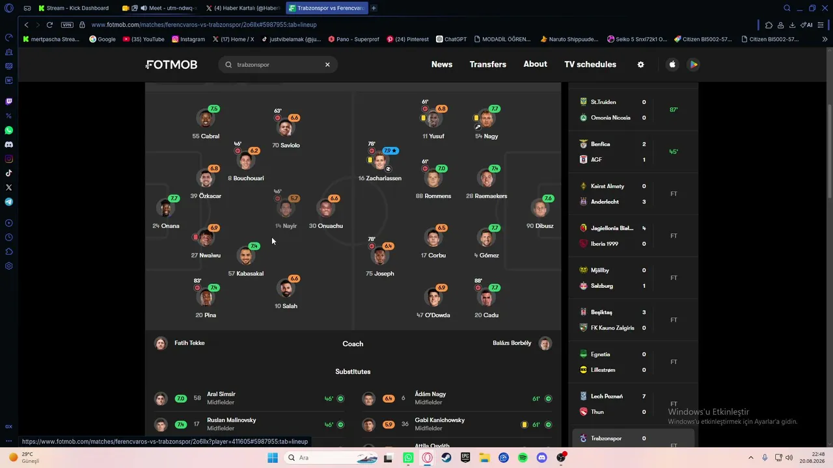
Task: Open the Transfers menu item
Action: pos(488,64)
